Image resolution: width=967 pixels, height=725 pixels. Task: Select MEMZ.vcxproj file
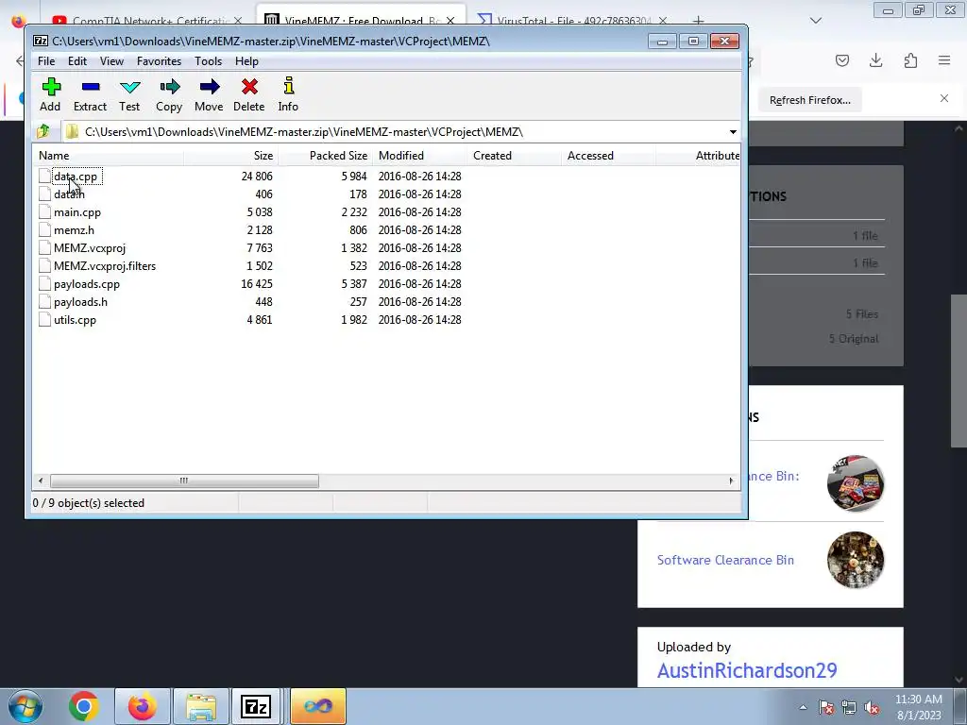[x=90, y=248]
